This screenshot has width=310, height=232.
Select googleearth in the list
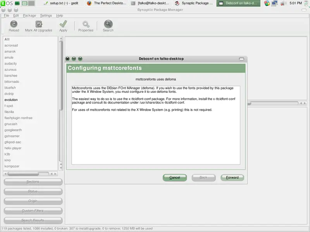coord(30,130)
